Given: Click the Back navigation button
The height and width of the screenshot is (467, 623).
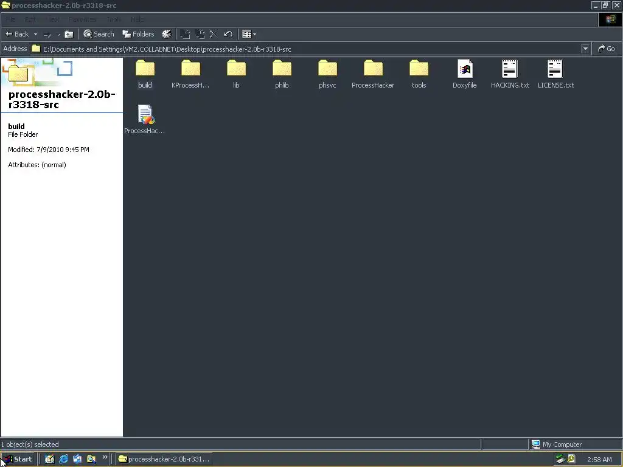Looking at the screenshot, I should coord(17,34).
